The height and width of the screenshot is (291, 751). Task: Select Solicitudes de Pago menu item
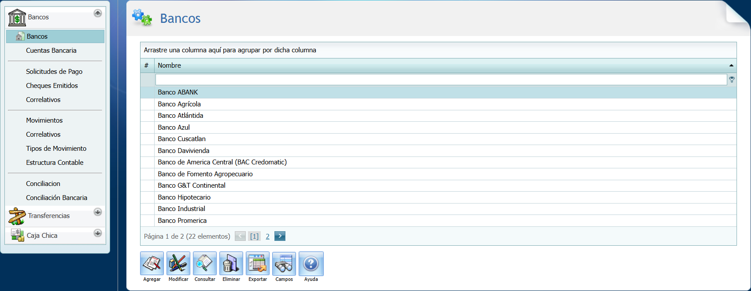(54, 72)
